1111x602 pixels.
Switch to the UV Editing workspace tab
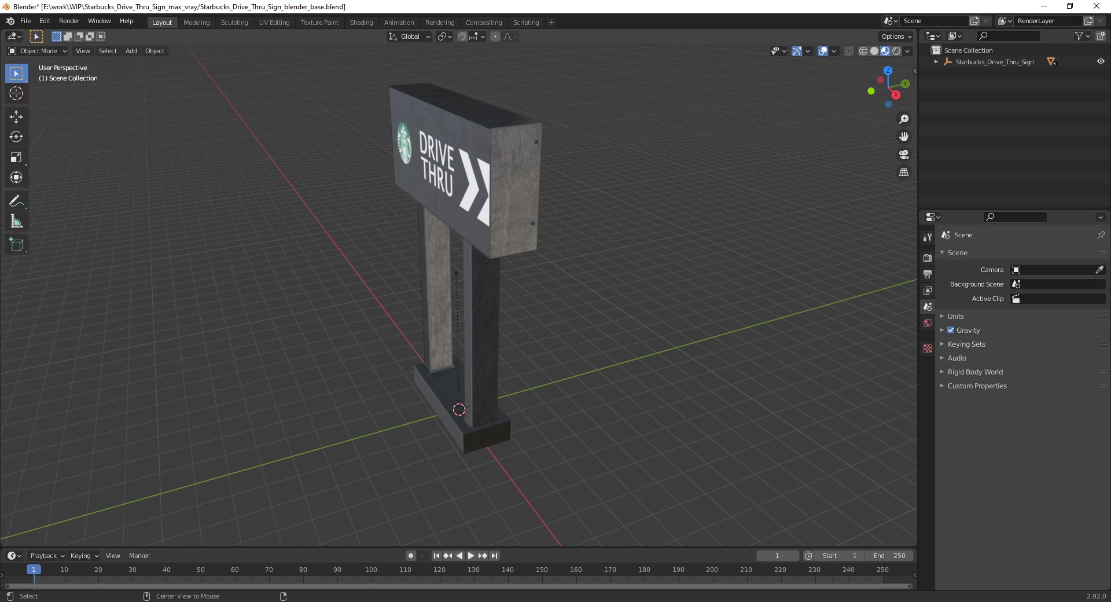[274, 23]
